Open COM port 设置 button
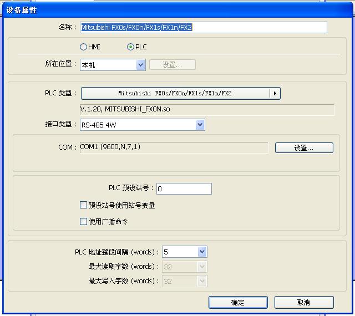 click(x=304, y=147)
